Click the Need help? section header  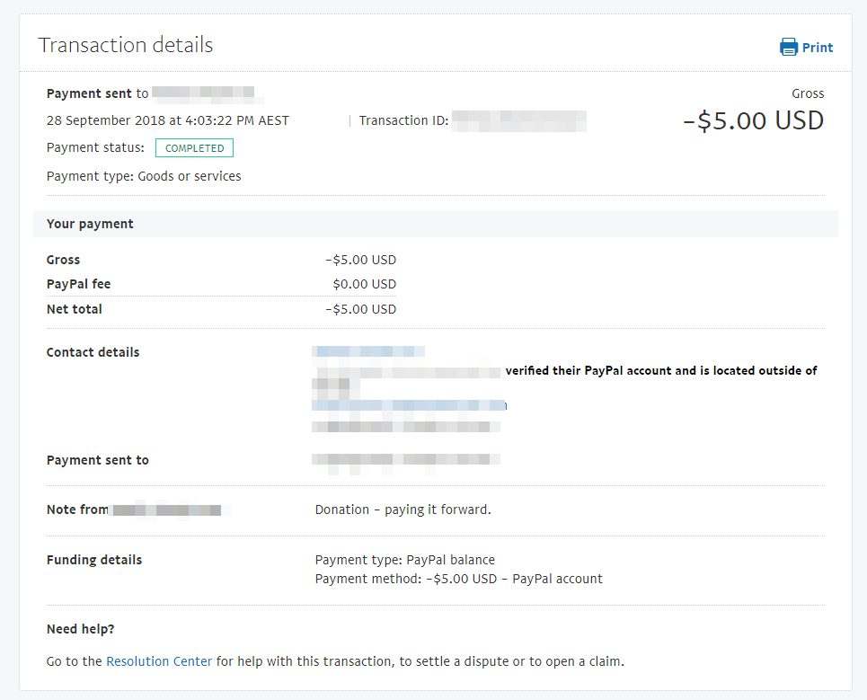point(81,628)
